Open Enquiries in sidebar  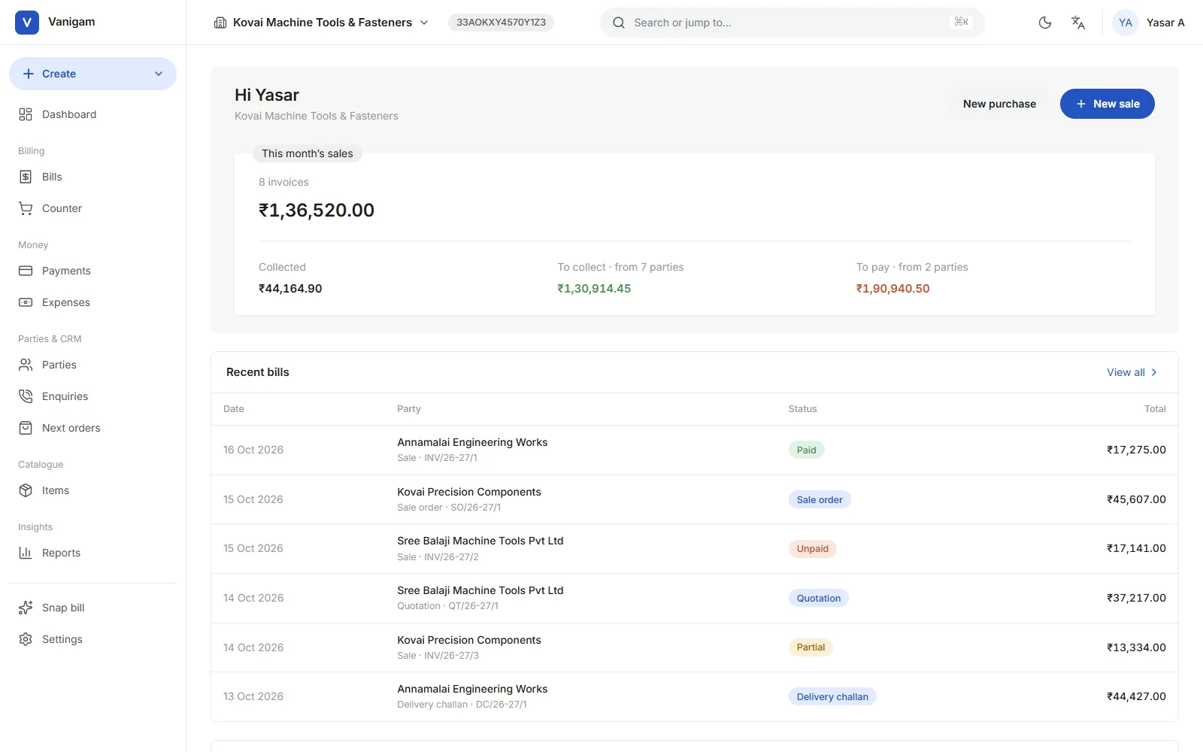(x=92, y=396)
